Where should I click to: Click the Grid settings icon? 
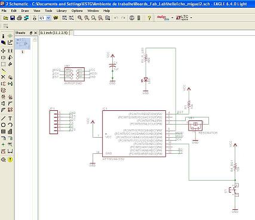(6, 26)
